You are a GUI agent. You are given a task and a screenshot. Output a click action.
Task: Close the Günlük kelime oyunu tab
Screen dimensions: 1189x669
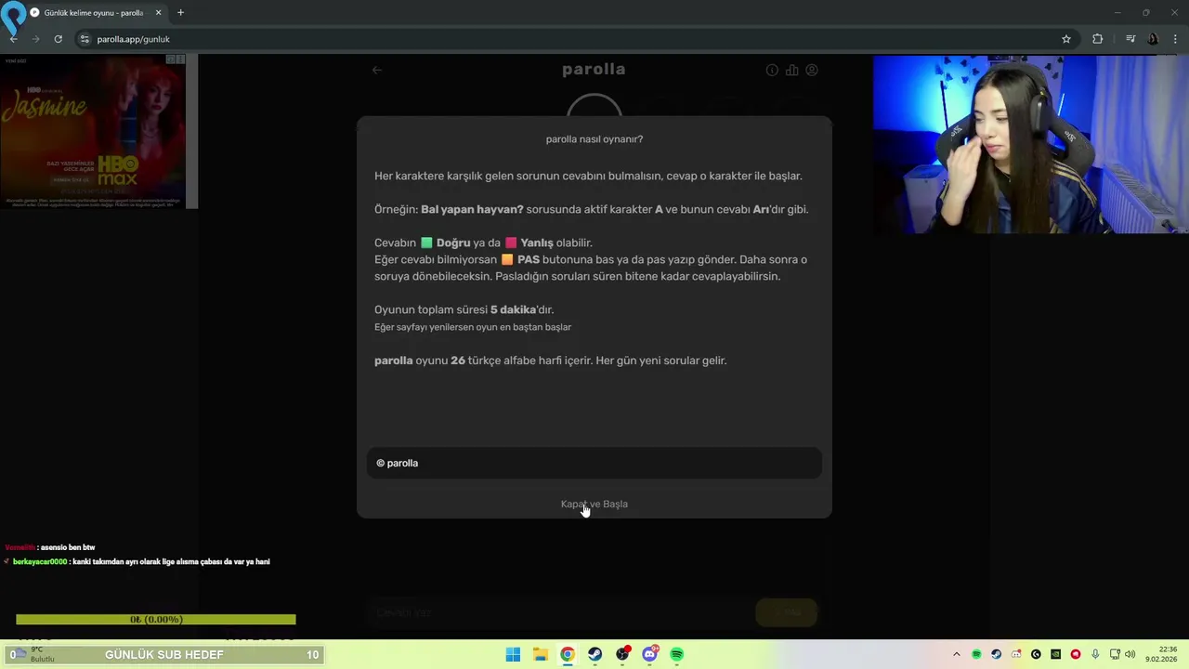[158, 13]
